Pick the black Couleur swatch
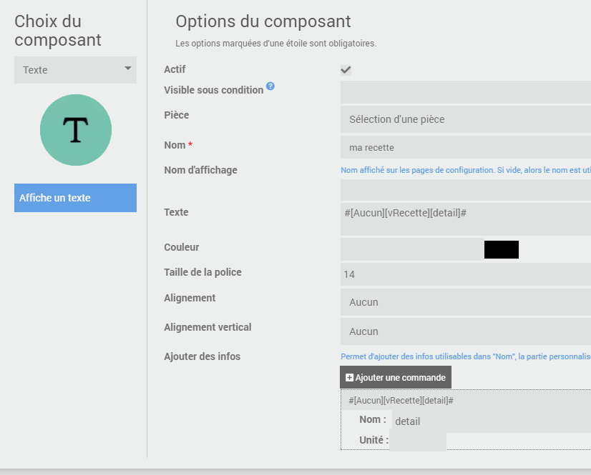The height and width of the screenshot is (475, 591). point(501,249)
